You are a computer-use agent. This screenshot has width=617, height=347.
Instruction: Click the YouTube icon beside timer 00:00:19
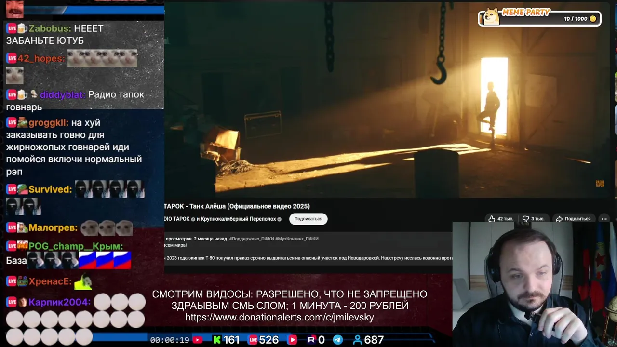point(197,340)
